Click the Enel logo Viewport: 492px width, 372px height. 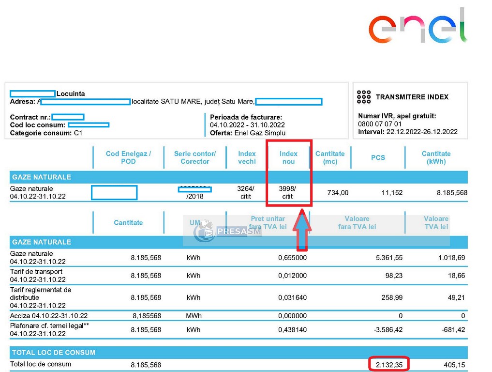click(417, 27)
